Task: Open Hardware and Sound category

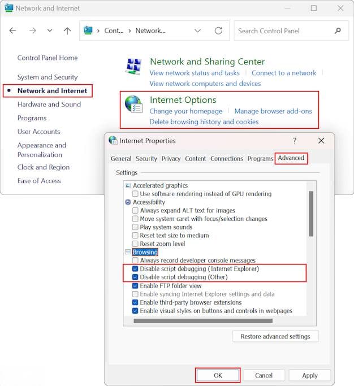Action: pos(49,105)
